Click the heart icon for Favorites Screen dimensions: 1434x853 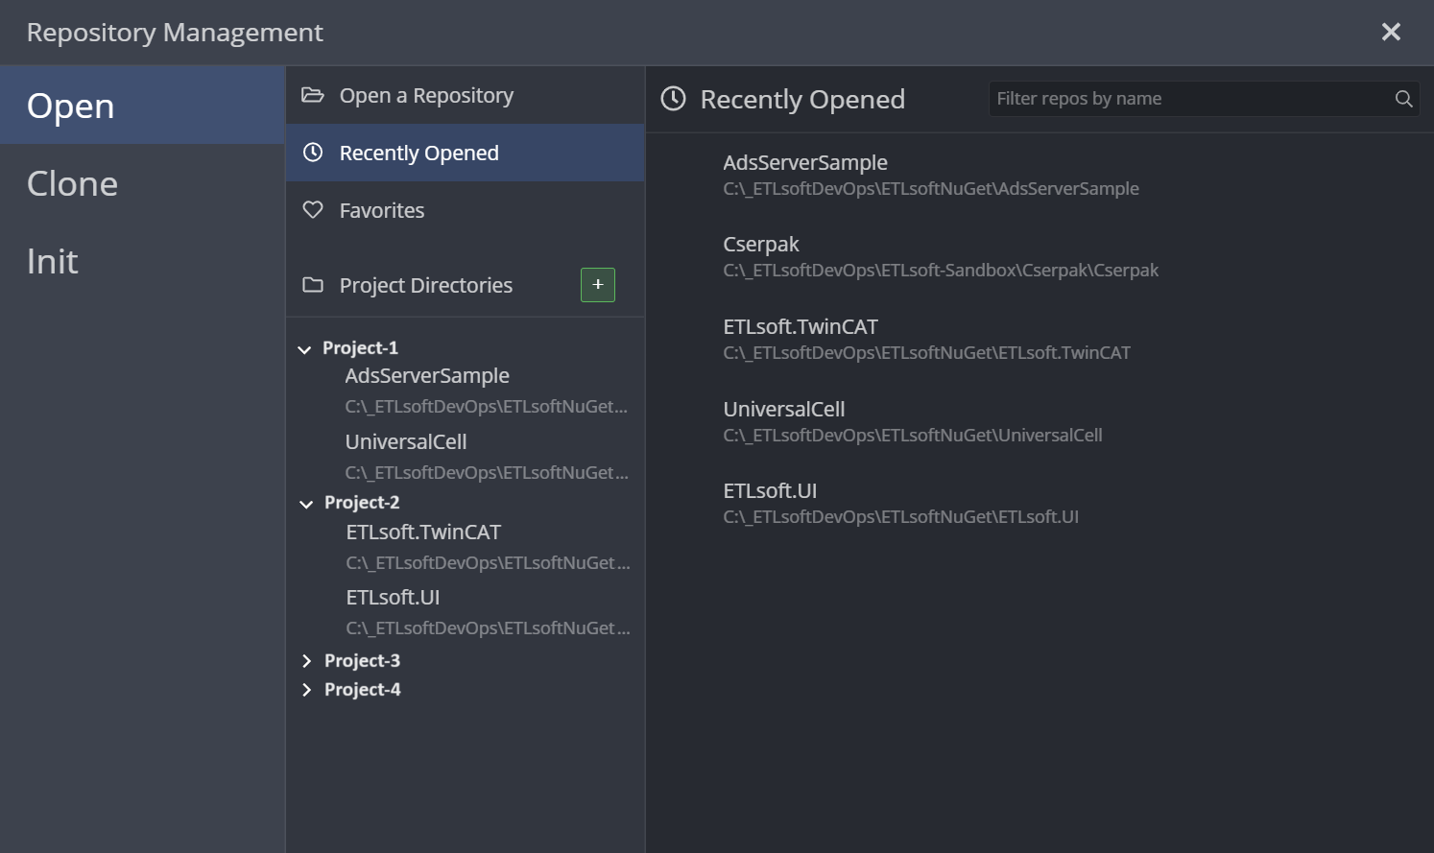tap(313, 210)
